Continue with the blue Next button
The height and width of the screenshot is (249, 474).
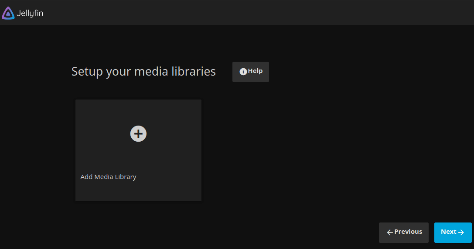click(x=453, y=232)
